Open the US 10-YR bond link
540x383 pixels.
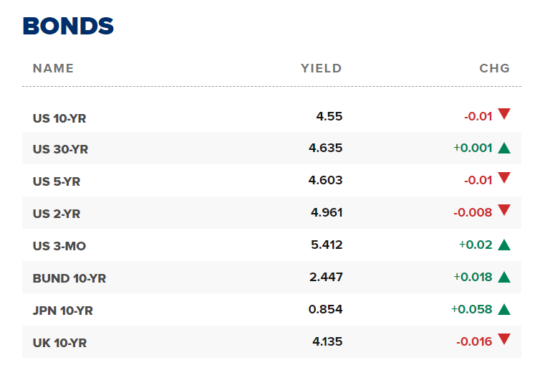59,118
